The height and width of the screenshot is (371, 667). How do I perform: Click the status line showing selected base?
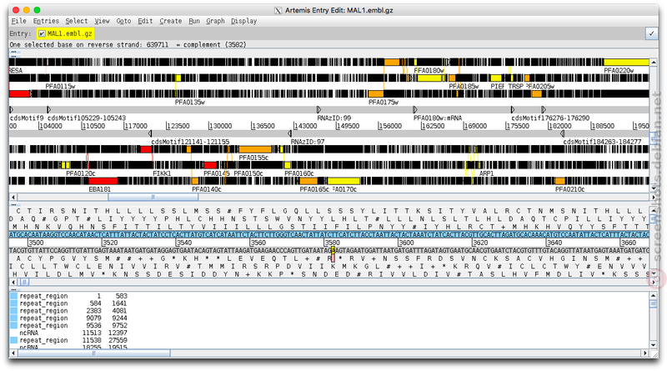[x=128, y=45]
